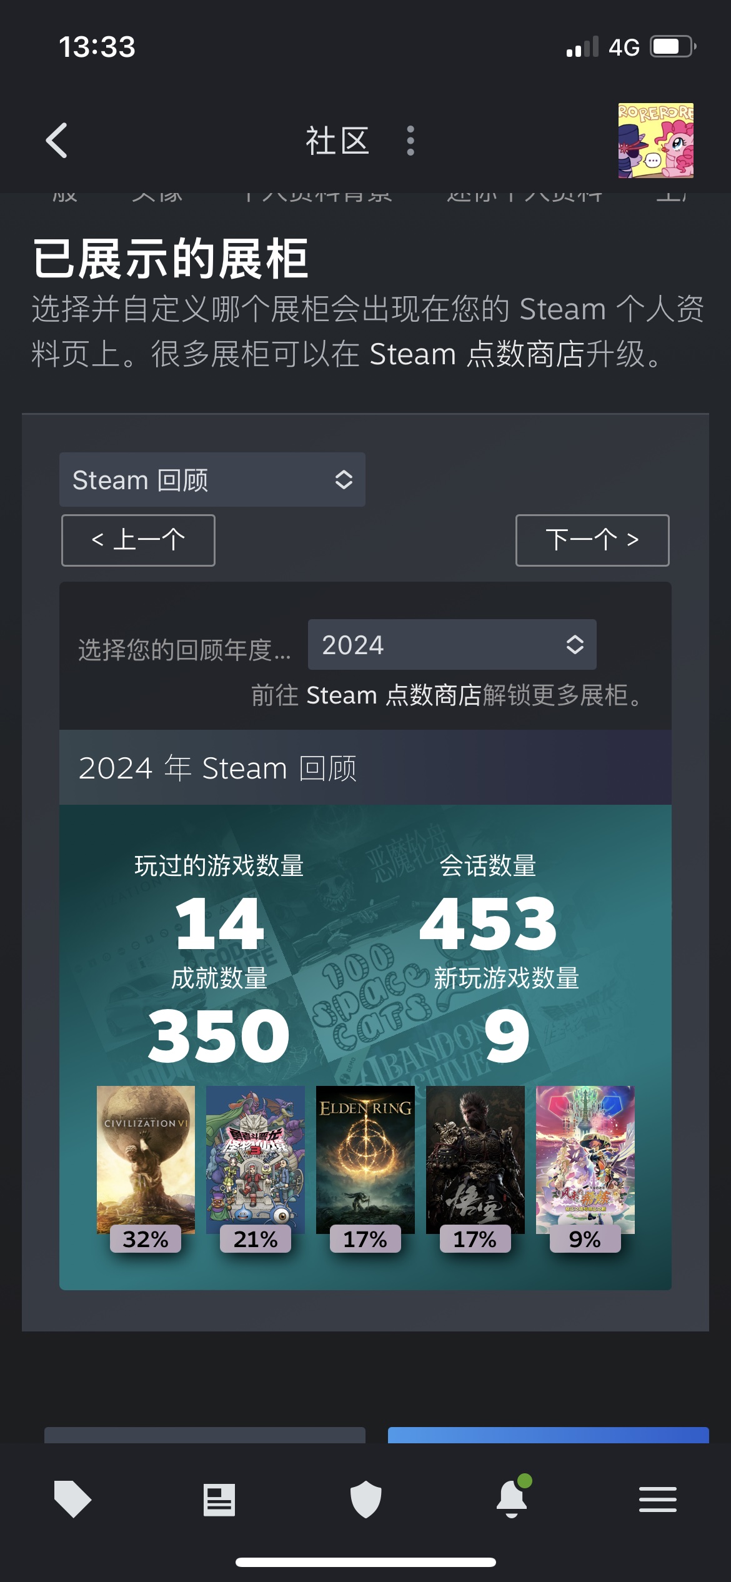Open the Civilization VI game thumbnail
731x1582 pixels.
(146, 1160)
